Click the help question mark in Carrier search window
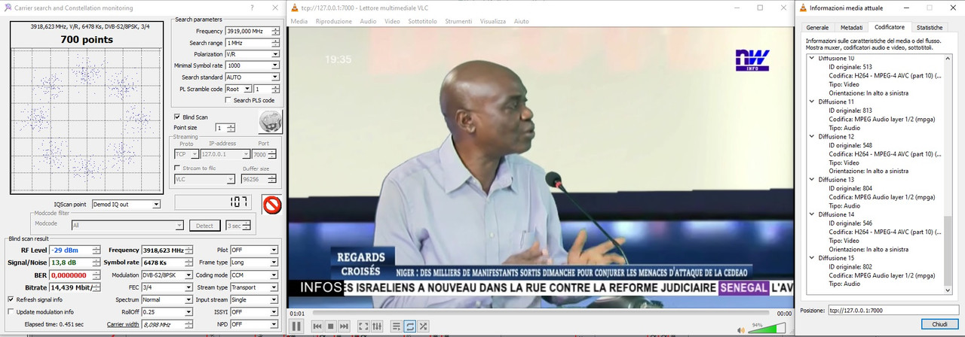Screen dimensions: 965x337 (x=252, y=8)
